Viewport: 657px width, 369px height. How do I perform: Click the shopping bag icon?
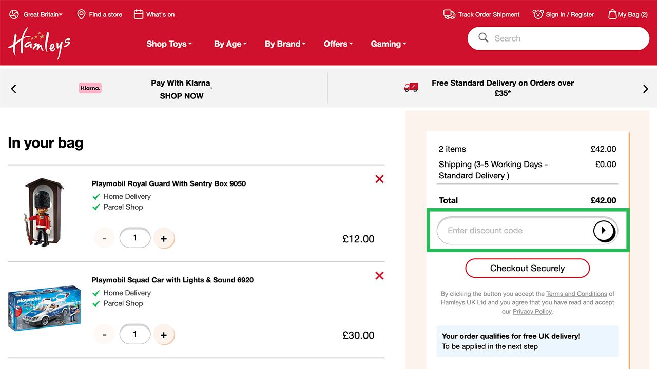point(612,14)
